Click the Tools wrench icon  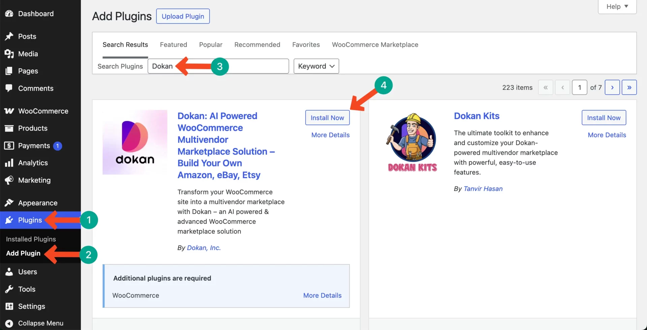coord(9,289)
